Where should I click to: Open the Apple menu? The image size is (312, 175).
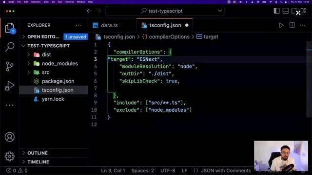coord(4,2)
